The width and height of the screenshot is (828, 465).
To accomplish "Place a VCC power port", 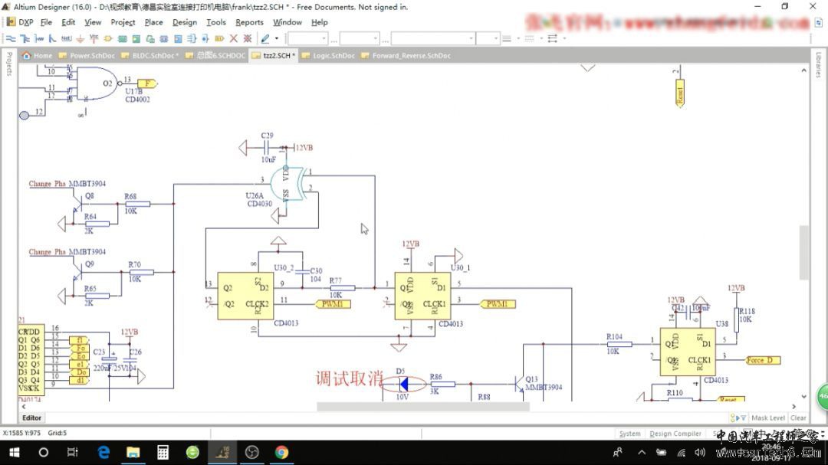I will (94, 38).
